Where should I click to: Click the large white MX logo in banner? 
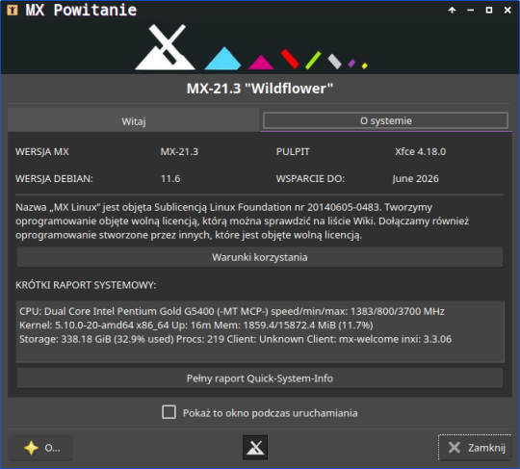click(x=165, y=47)
